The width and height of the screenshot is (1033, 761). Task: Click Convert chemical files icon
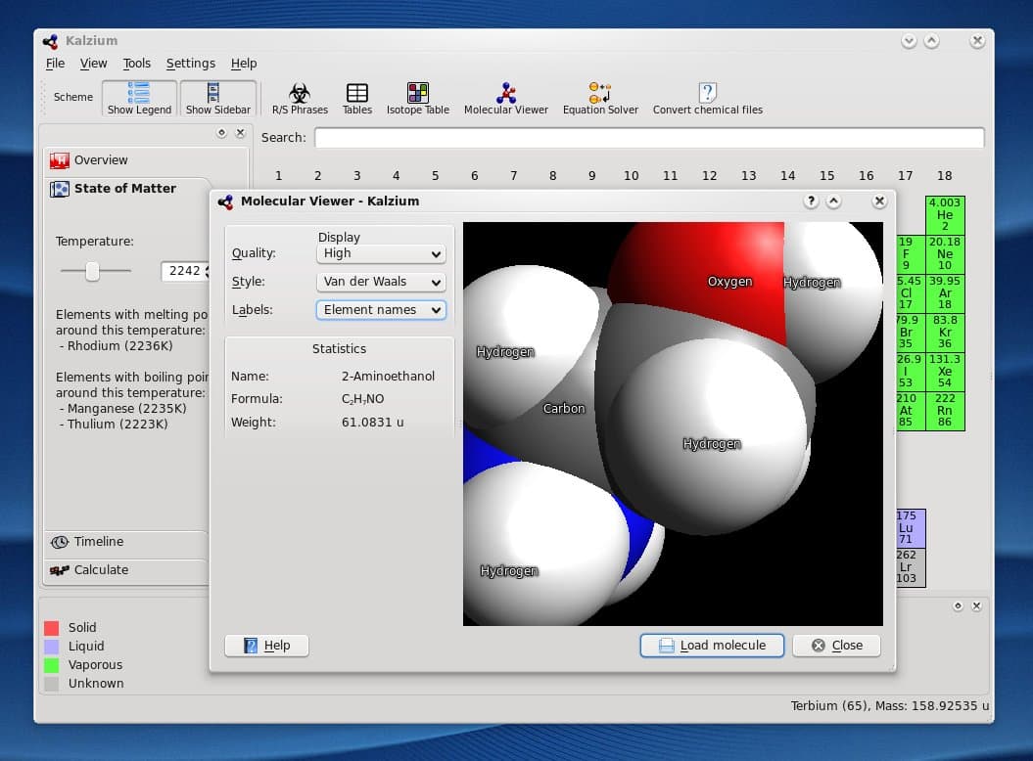pyautogui.click(x=707, y=98)
